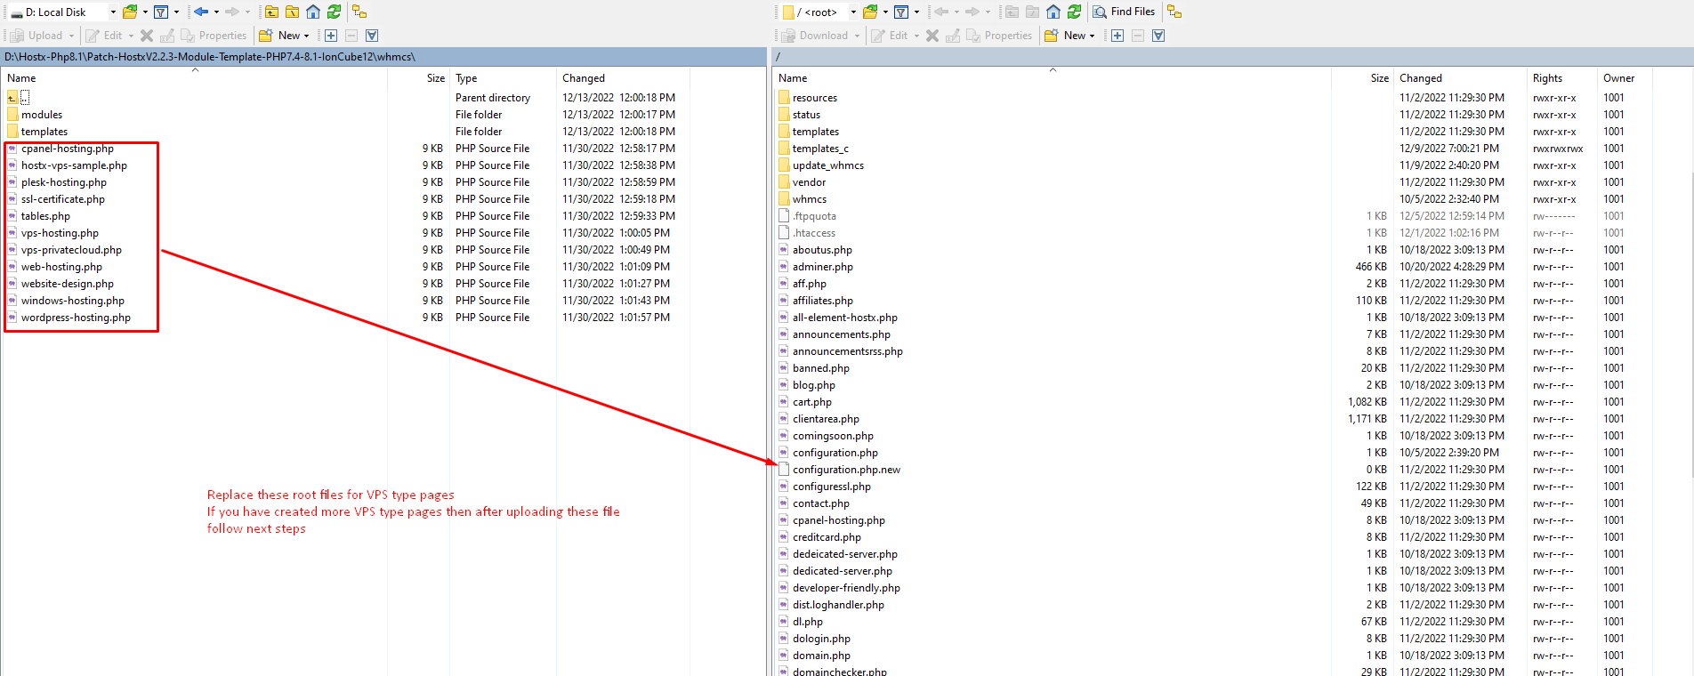This screenshot has width=1694, height=676.
Task: Go to local root directory icon
Action: point(293,12)
